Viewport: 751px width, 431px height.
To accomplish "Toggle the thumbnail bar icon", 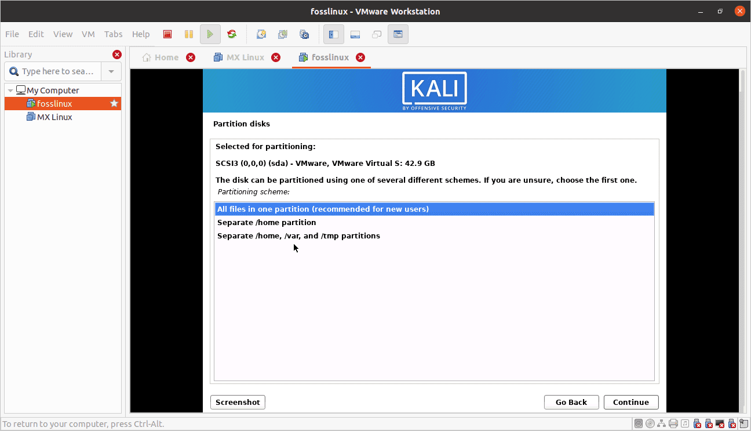I will point(355,34).
